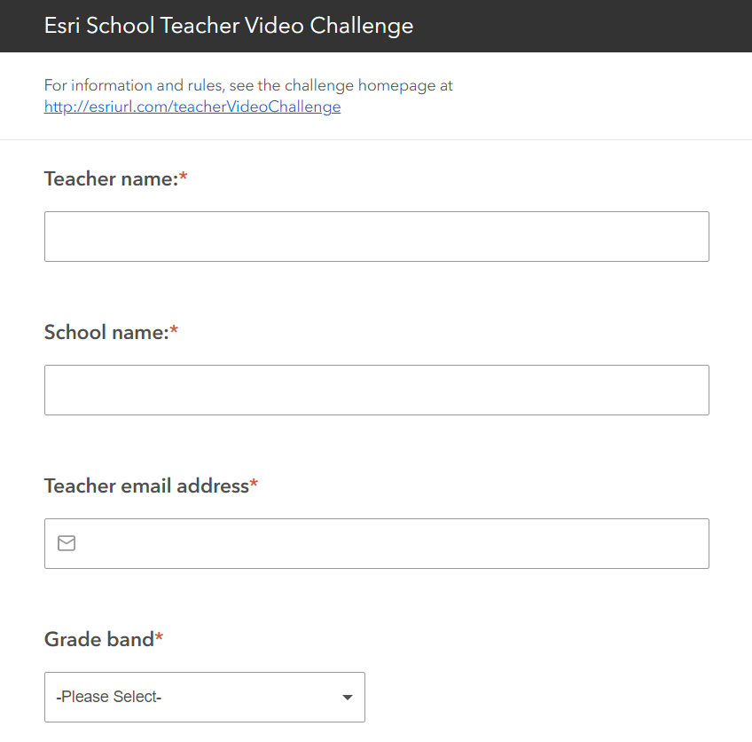The width and height of the screenshot is (752, 742).
Task: Select the -Please Select- placeholder text
Action: pyautogui.click(x=109, y=697)
